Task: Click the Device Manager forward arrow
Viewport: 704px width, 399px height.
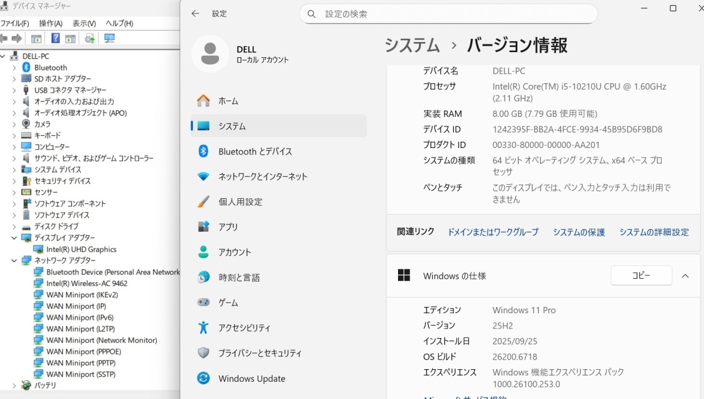Action: coord(18,38)
